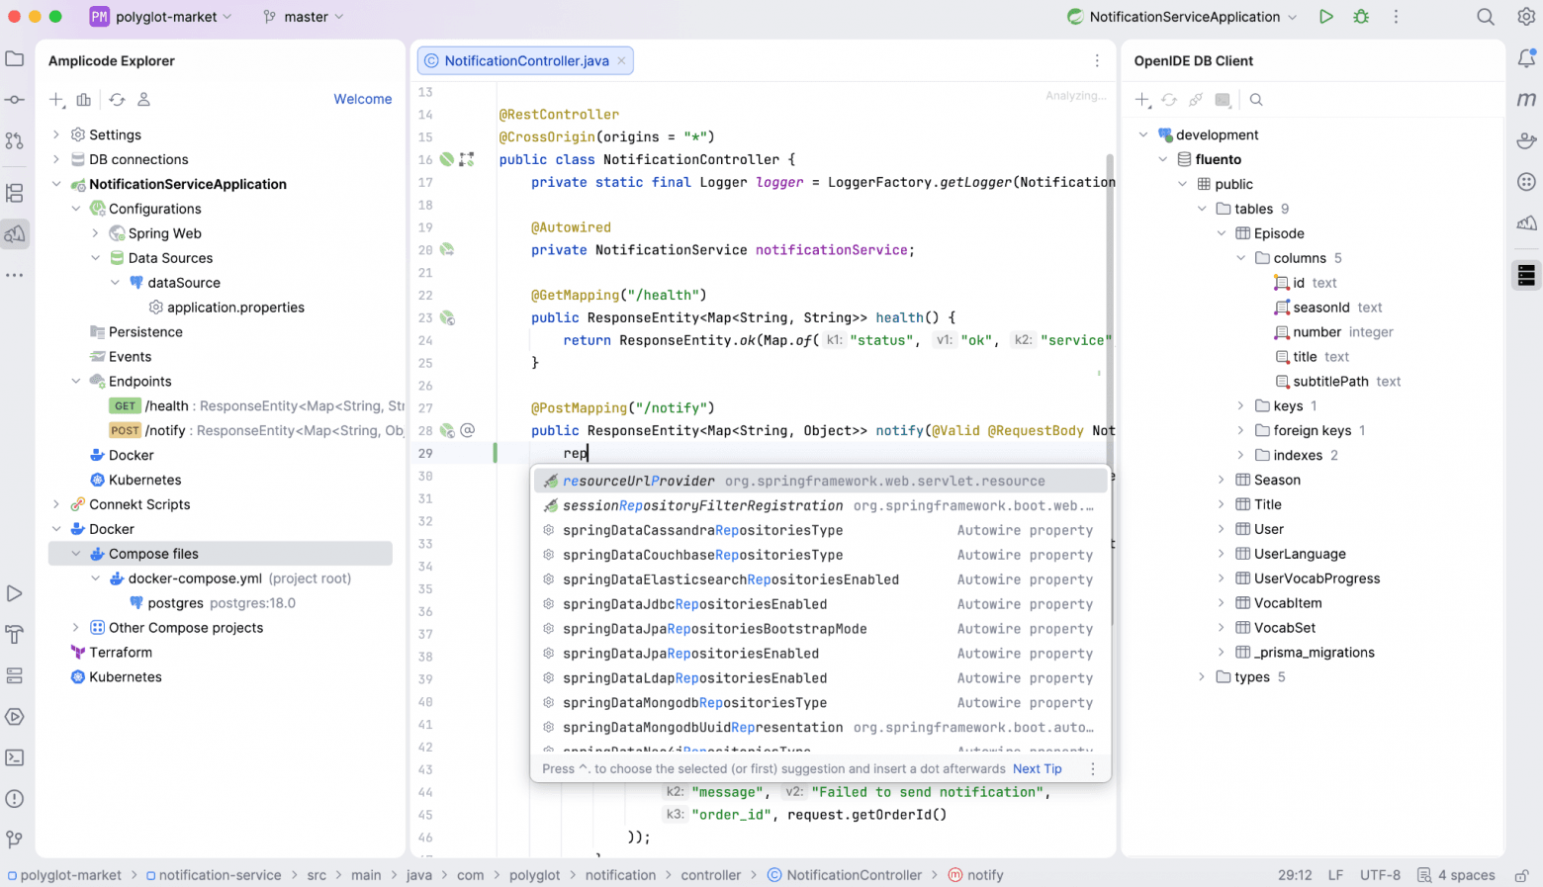Click NotificationController in breadcrumb

tap(845, 875)
